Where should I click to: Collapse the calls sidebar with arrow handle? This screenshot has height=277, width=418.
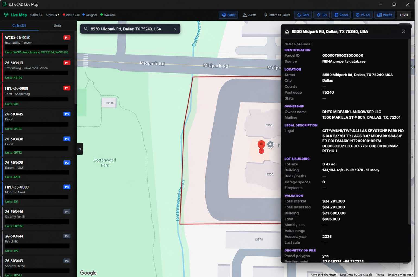(80, 149)
